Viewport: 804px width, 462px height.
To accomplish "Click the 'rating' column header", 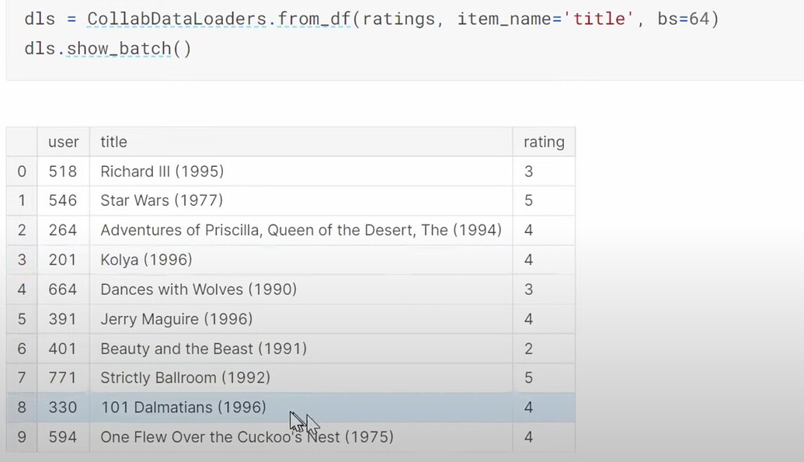I will click(543, 142).
